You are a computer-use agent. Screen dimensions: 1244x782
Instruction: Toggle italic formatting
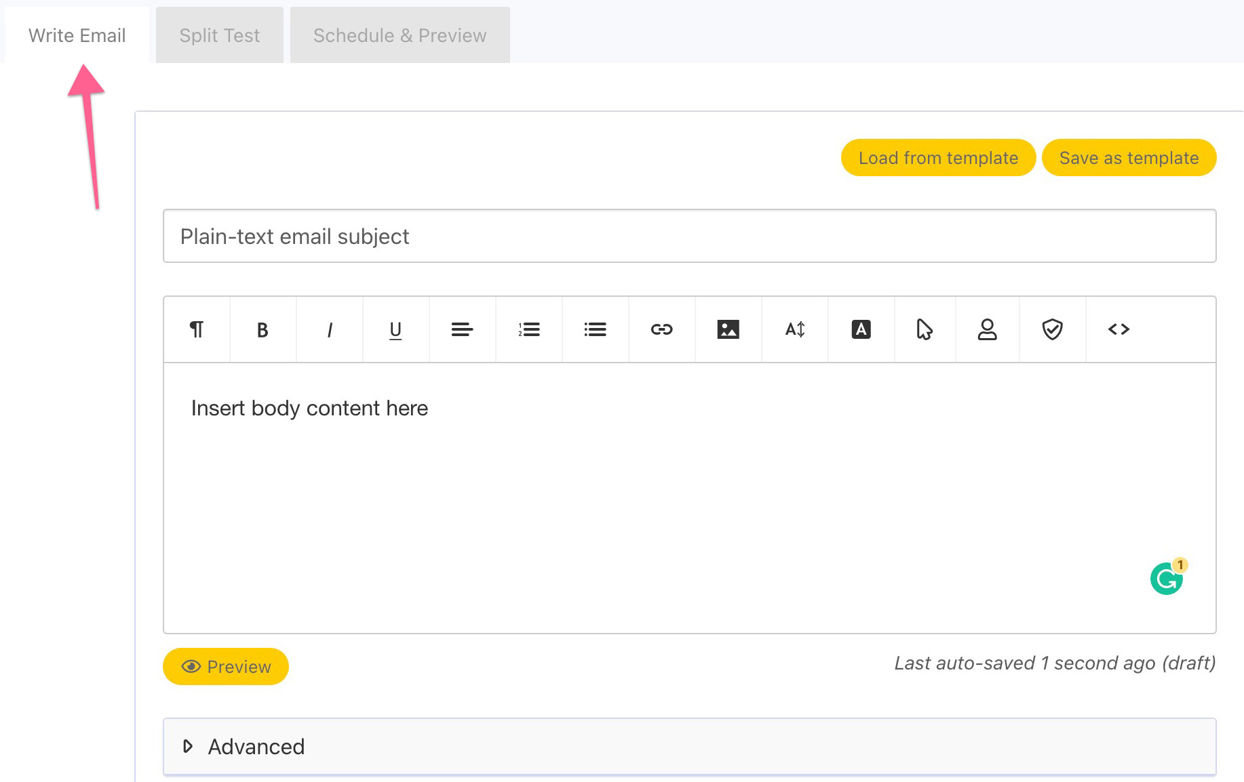tap(329, 329)
